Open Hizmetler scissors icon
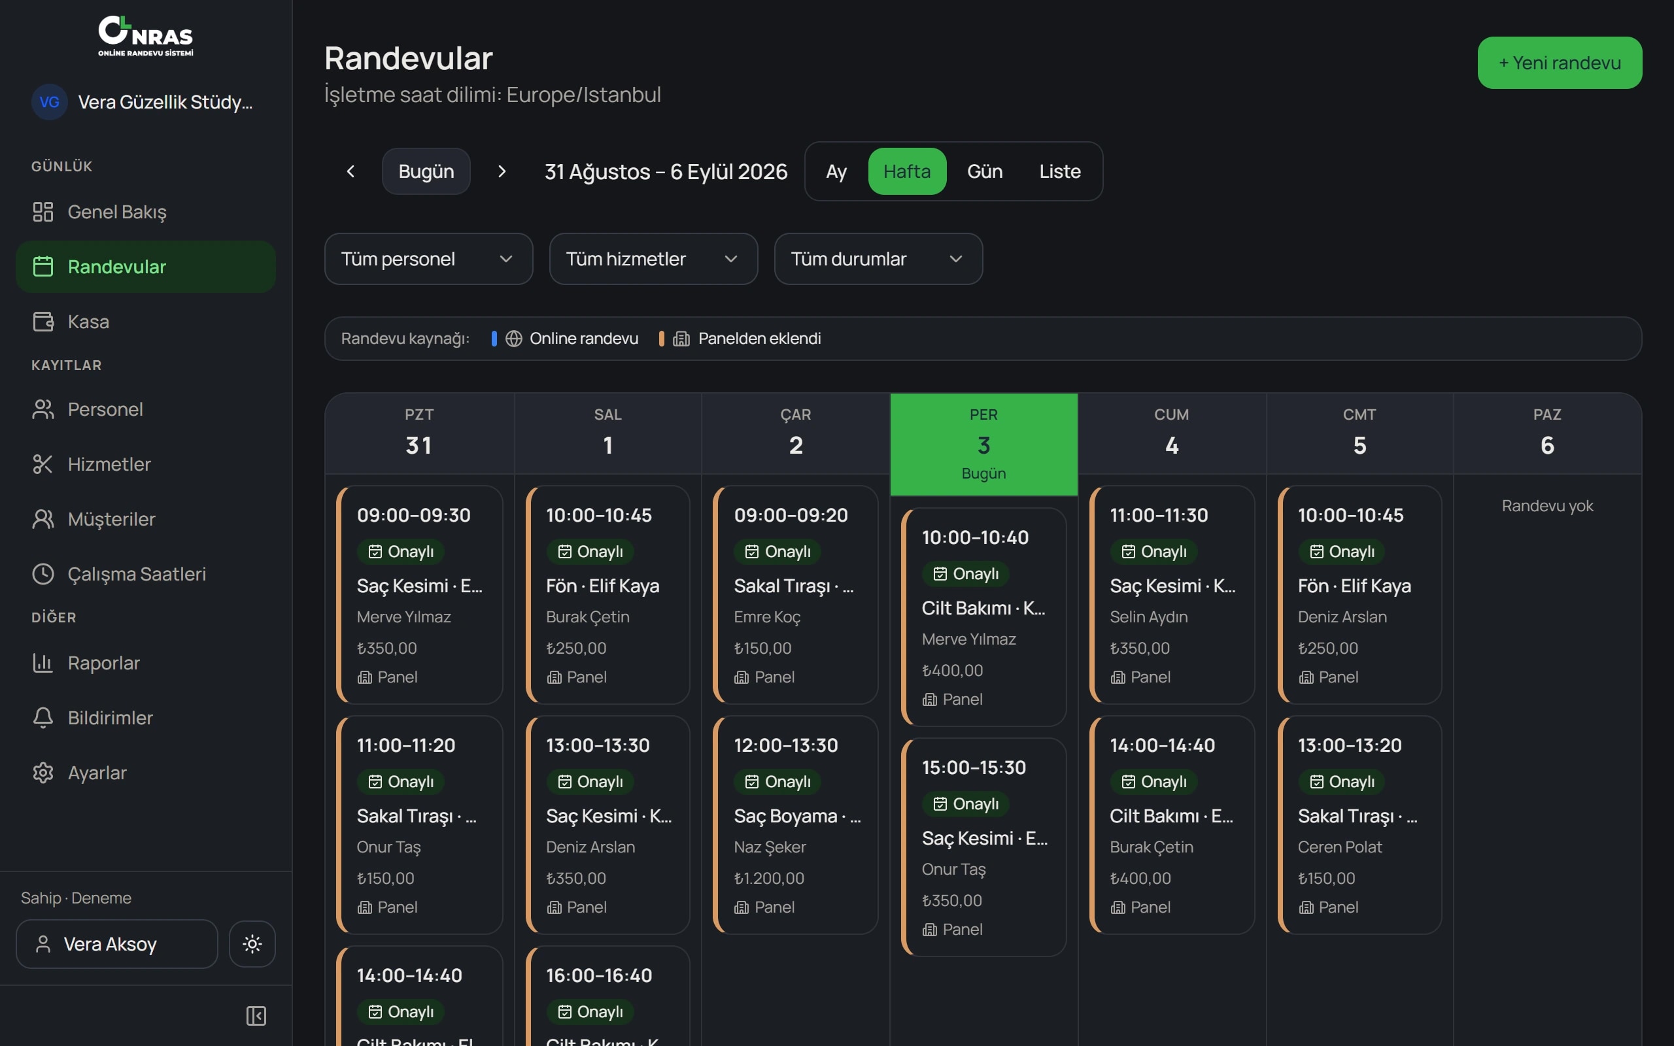Screen dimensions: 1674x1046 43,464
